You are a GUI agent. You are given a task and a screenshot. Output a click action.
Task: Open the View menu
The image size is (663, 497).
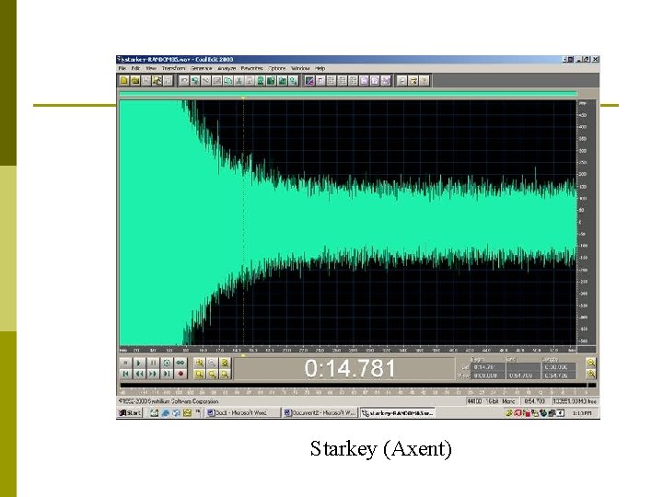point(150,68)
